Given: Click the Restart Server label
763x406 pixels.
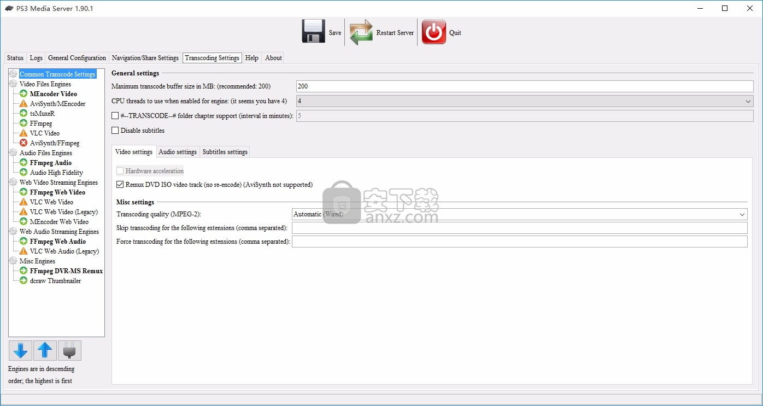Looking at the screenshot, I should [x=395, y=33].
